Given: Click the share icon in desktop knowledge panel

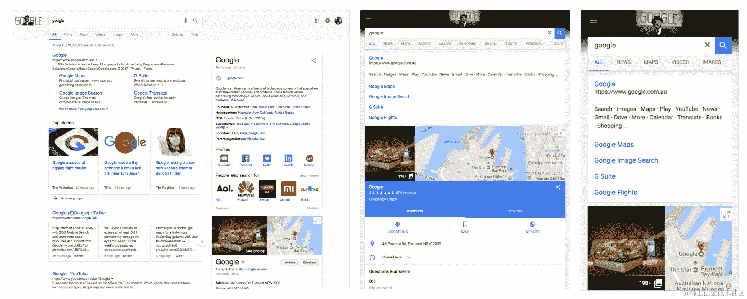Looking at the screenshot, I should coord(314,60).
